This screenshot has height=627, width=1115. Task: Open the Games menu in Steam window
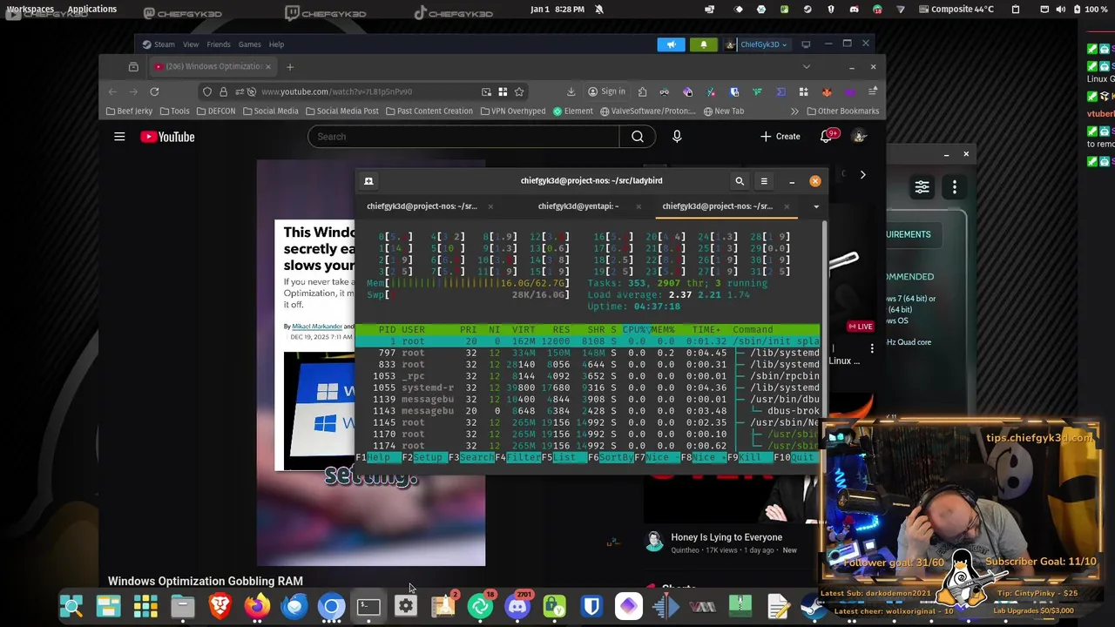click(x=250, y=44)
